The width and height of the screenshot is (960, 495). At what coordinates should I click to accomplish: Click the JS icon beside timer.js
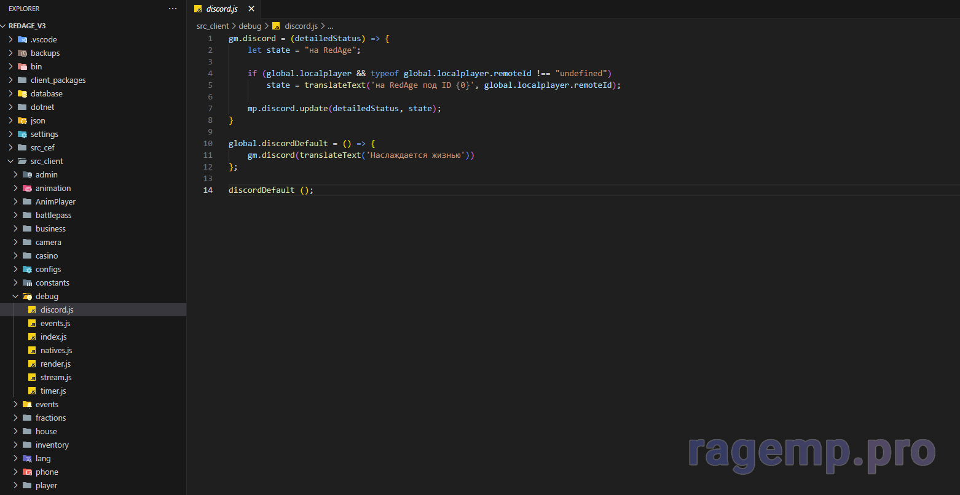point(33,391)
